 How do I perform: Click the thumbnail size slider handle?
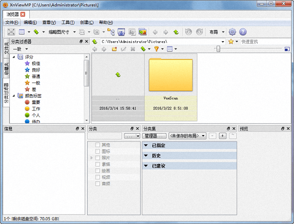pos(218,49)
